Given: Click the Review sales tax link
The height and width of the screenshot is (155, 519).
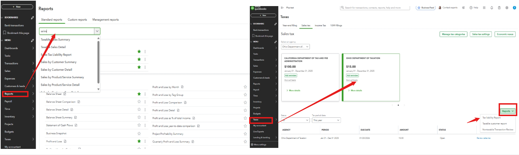Looking at the screenshot, I should 484,138.
